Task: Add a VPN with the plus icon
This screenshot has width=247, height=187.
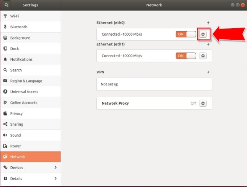Action: [208, 72]
